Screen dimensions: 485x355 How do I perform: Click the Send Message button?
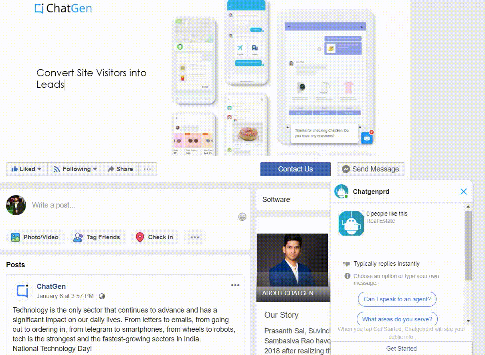click(x=370, y=169)
